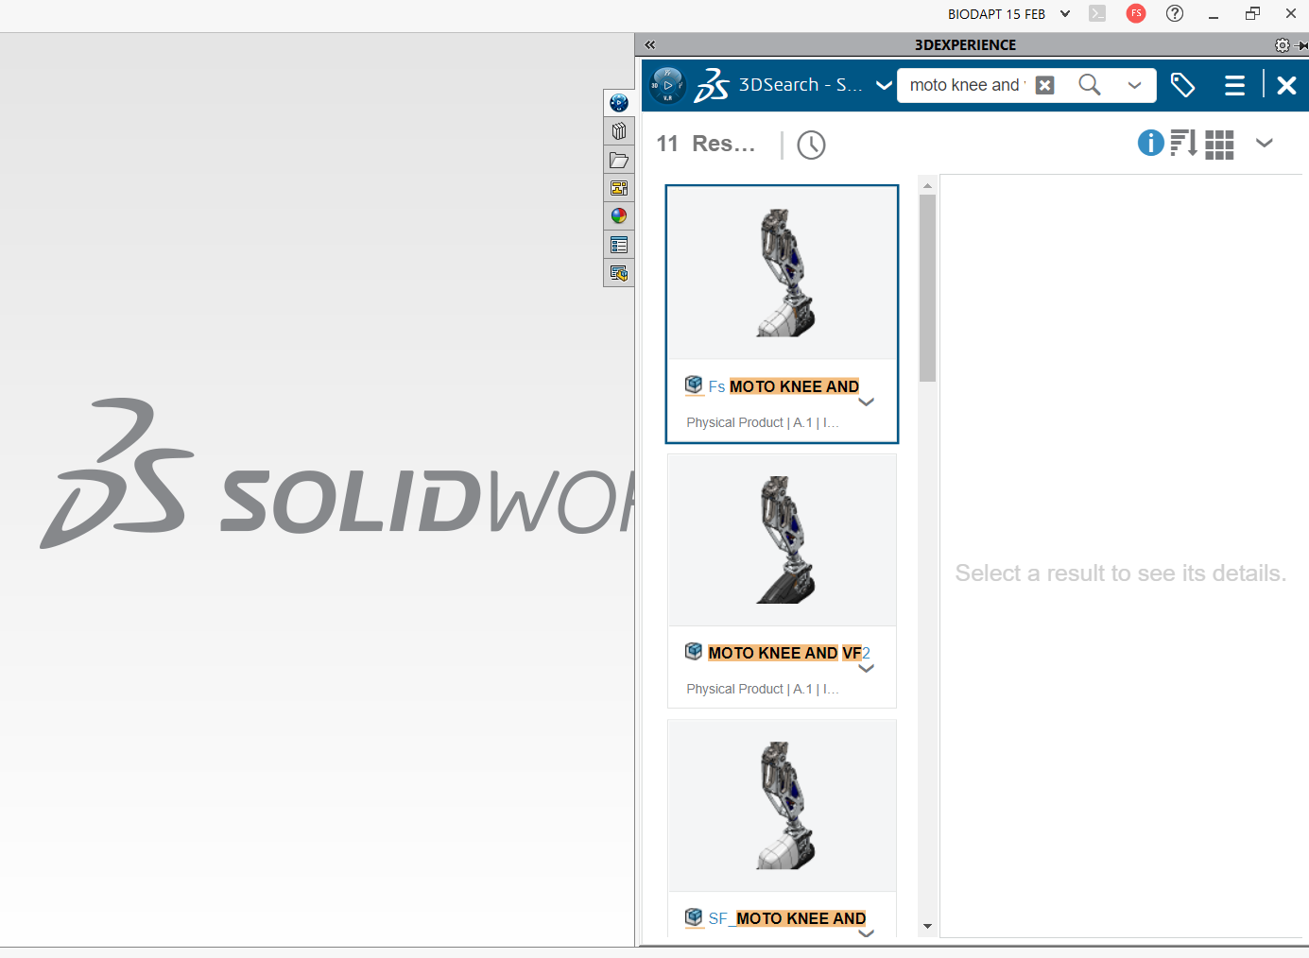The height and width of the screenshot is (958, 1309).
Task: Click the MOTO KNEE AND VF2 product type icon
Action: (694, 652)
